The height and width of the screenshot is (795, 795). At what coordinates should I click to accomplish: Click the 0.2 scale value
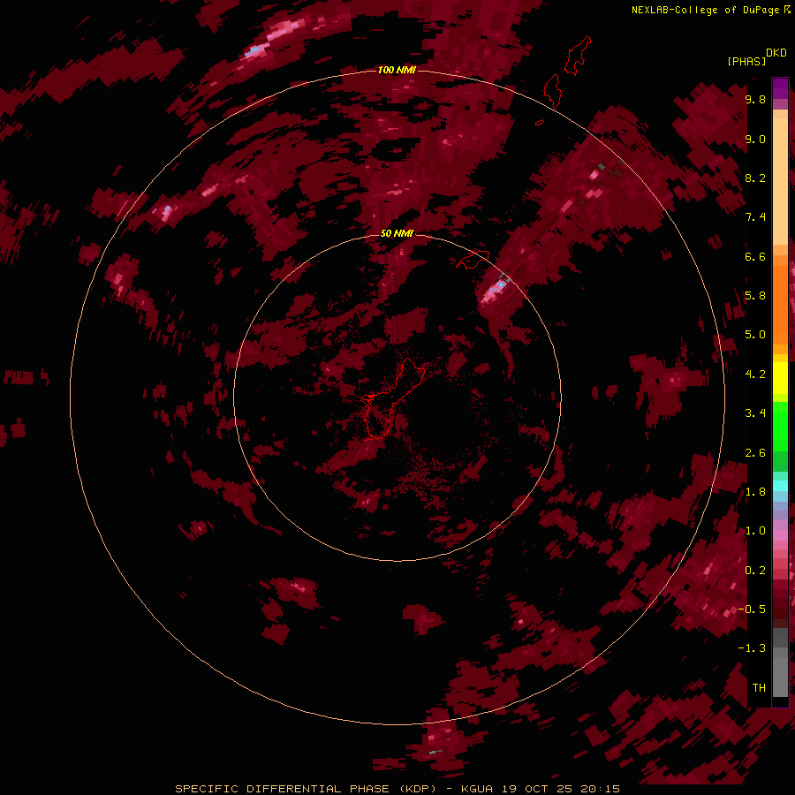click(755, 571)
